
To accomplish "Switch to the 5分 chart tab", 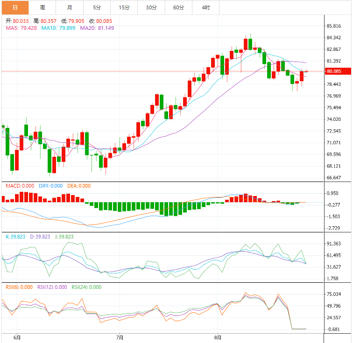I will pos(97,7).
